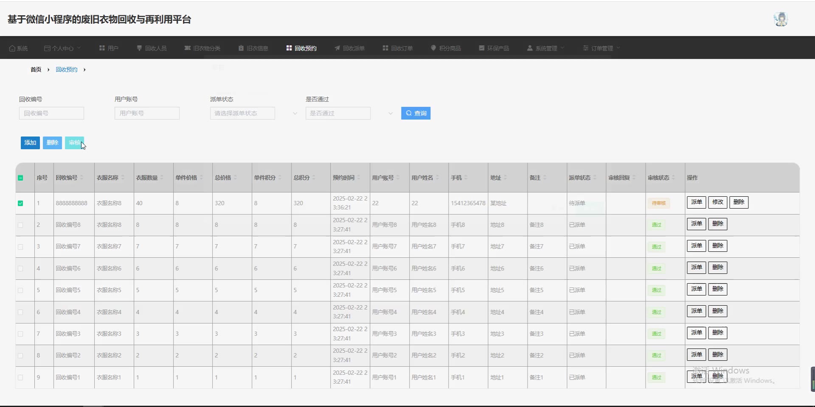This screenshot has height=407, width=815.
Task: Open the 积分商品 navigation icon
Action: click(x=433, y=48)
